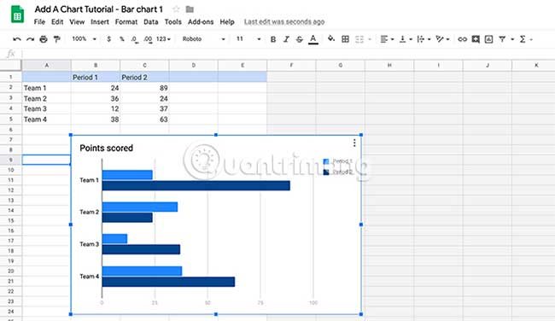Decrease decimal places icon

pyautogui.click(x=135, y=39)
